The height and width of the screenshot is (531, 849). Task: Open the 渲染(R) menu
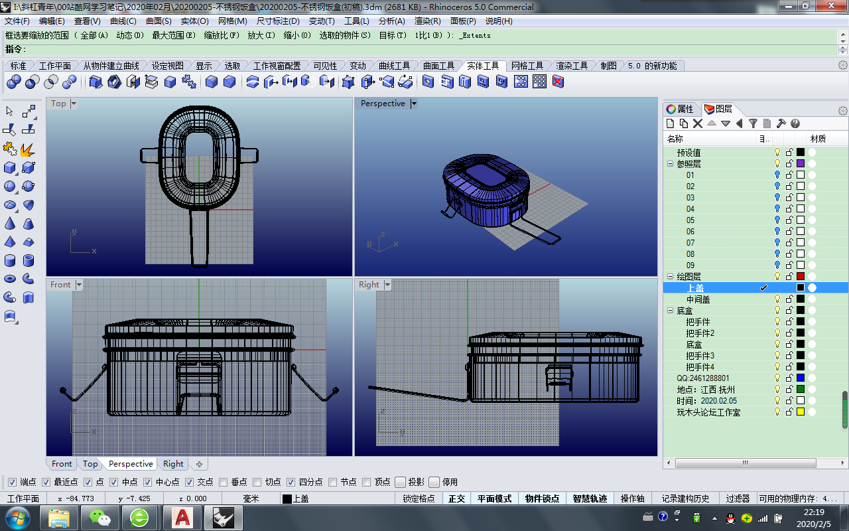428,21
